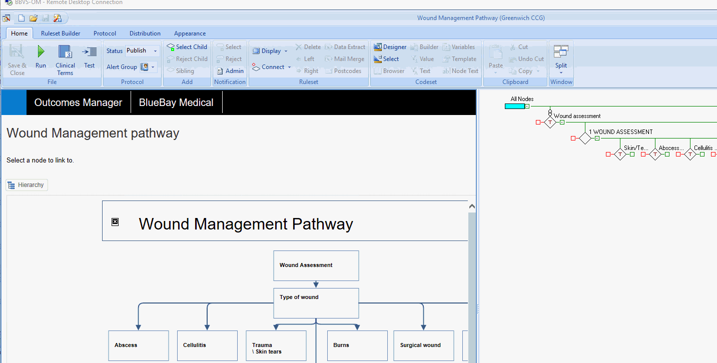This screenshot has width=717, height=363.
Task: Click Select in the Codeset group
Action: [386, 59]
